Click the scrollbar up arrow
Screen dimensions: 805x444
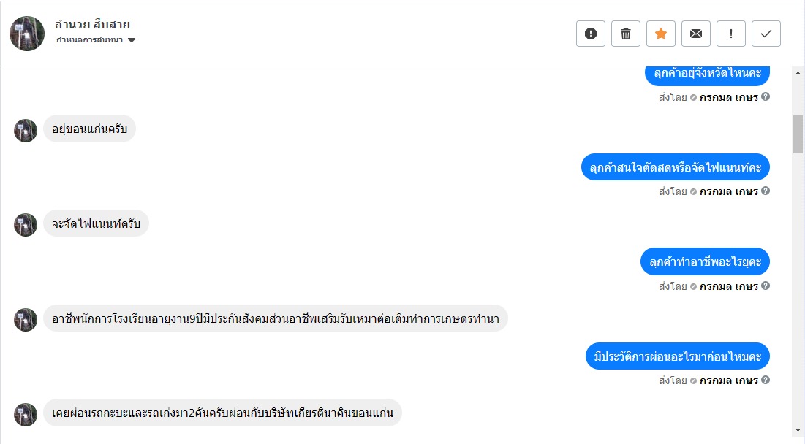(x=798, y=72)
